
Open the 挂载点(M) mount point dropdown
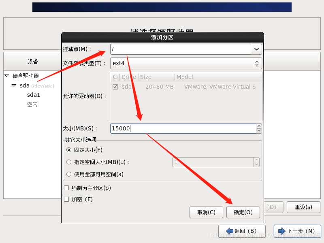pos(256,49)
